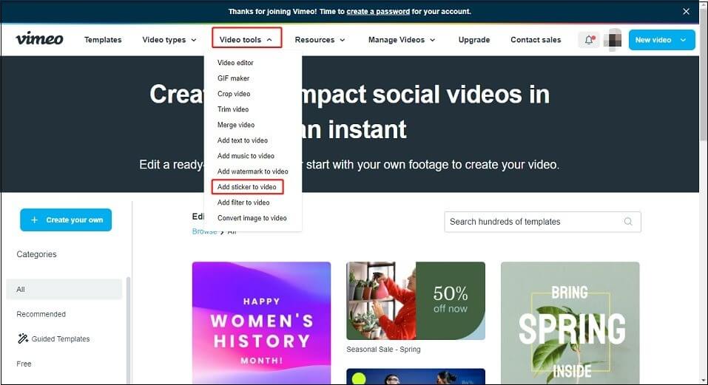
Task: Dismiss the password banner with X
Action: [x=686, y=11]
